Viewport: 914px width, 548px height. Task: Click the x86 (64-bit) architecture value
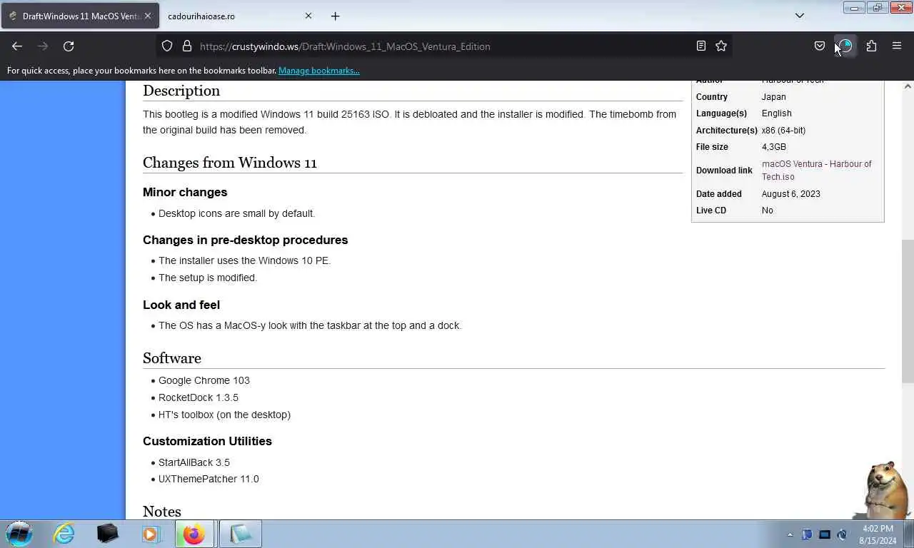pyautogui.click(x=783, y=131)
